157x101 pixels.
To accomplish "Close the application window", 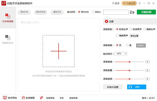I will tap(153, 3).
